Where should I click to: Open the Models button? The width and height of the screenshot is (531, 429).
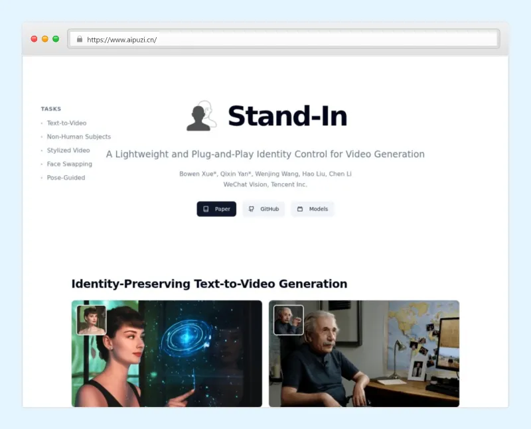click(x=312, y=209)
